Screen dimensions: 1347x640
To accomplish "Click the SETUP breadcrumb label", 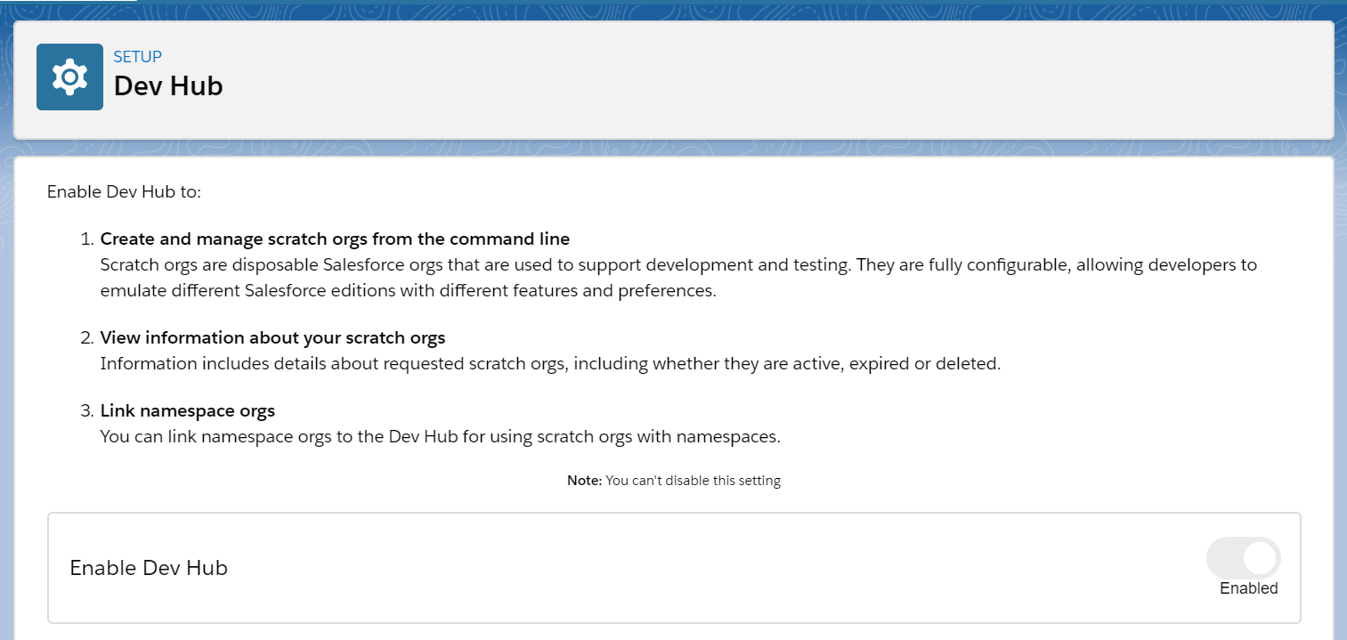I will click(x=137, y=57).
